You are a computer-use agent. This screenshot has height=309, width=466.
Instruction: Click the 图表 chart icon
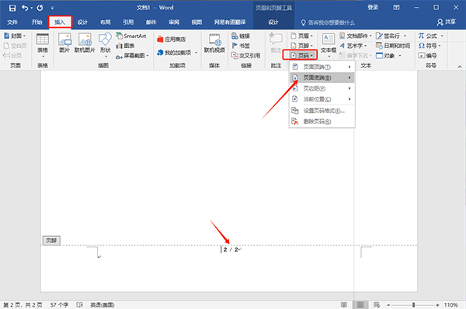(125, 46)
